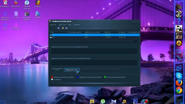Launch Firefox from the sidebar
The image size is (185, 104).
click(x=179, y=83)
